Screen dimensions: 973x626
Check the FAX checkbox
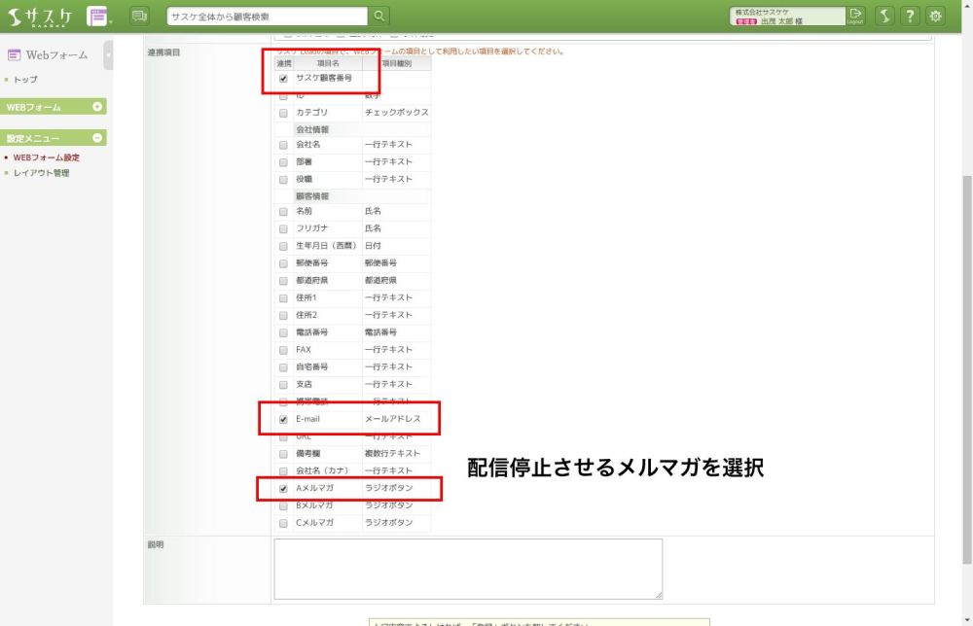(283, 351)
